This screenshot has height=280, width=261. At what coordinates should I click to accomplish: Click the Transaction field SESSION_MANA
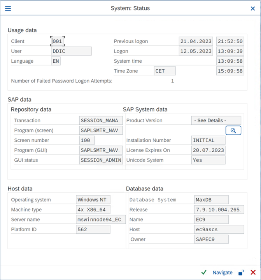(x=101, y=121)
